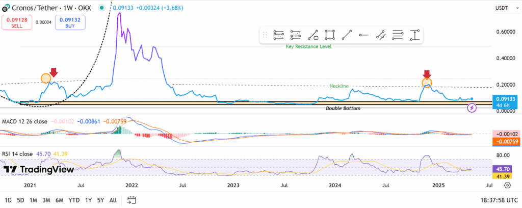Click the 2023 label on time axis
522x208 pixels.
click(x=233, y=185)
